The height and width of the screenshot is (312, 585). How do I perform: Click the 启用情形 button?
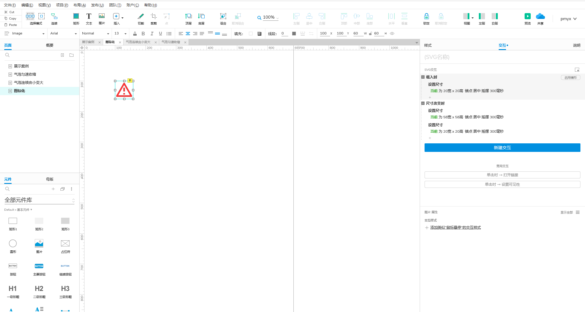point(571,78)
